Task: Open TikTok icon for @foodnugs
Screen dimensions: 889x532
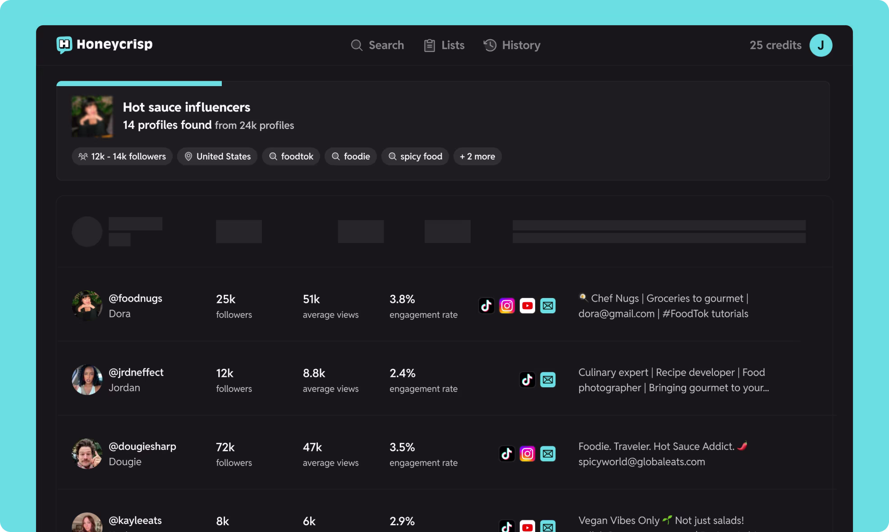Action: click(486, 306)
